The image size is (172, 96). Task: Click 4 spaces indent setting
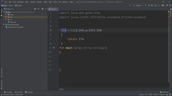162,95
